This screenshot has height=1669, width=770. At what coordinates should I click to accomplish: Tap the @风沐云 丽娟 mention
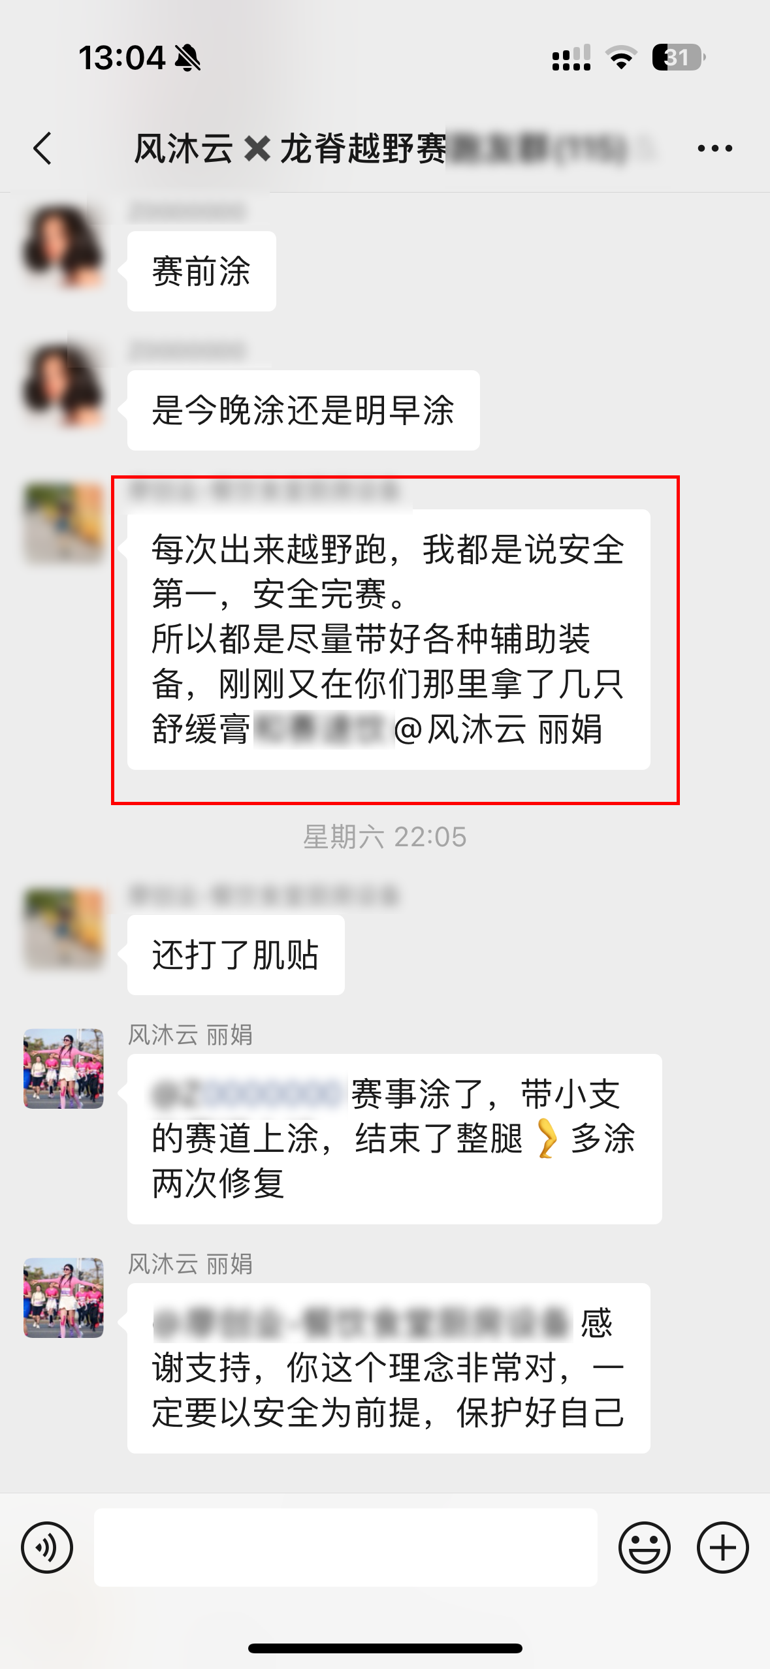pos(498,729)
